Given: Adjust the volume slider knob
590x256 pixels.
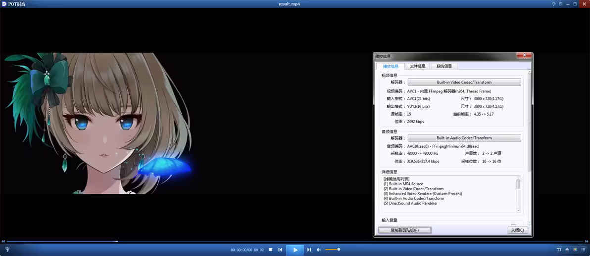Looking at the screenshot, I should point(339,249).
